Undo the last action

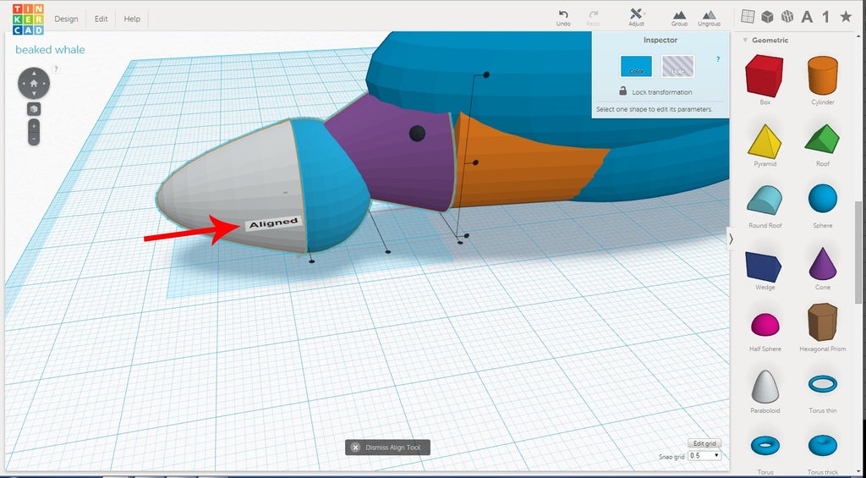pyautogui.click(x=563, y=19)
